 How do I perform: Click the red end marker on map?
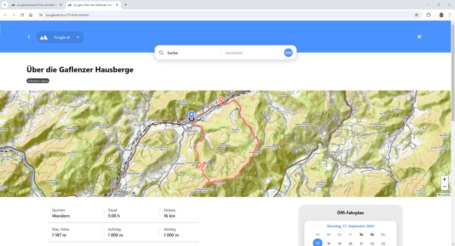click(221, 100)
